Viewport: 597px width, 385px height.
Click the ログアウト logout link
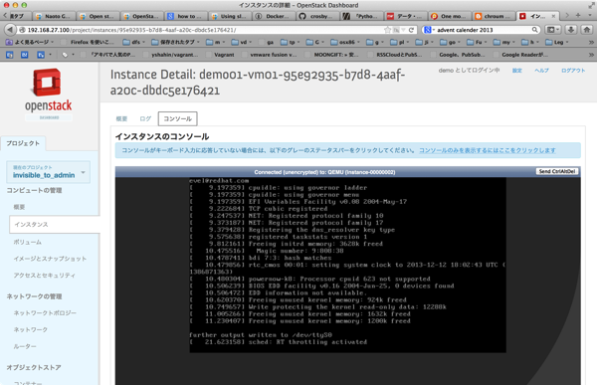[x=573, y=71]
